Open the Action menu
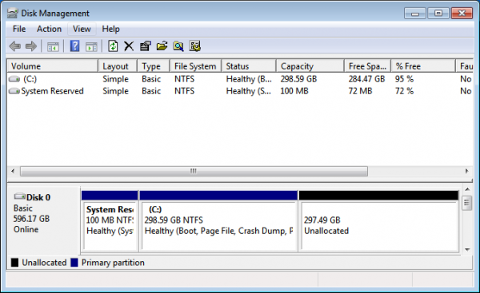This screenshot has height=293, width=480. (x=49, y=29)
